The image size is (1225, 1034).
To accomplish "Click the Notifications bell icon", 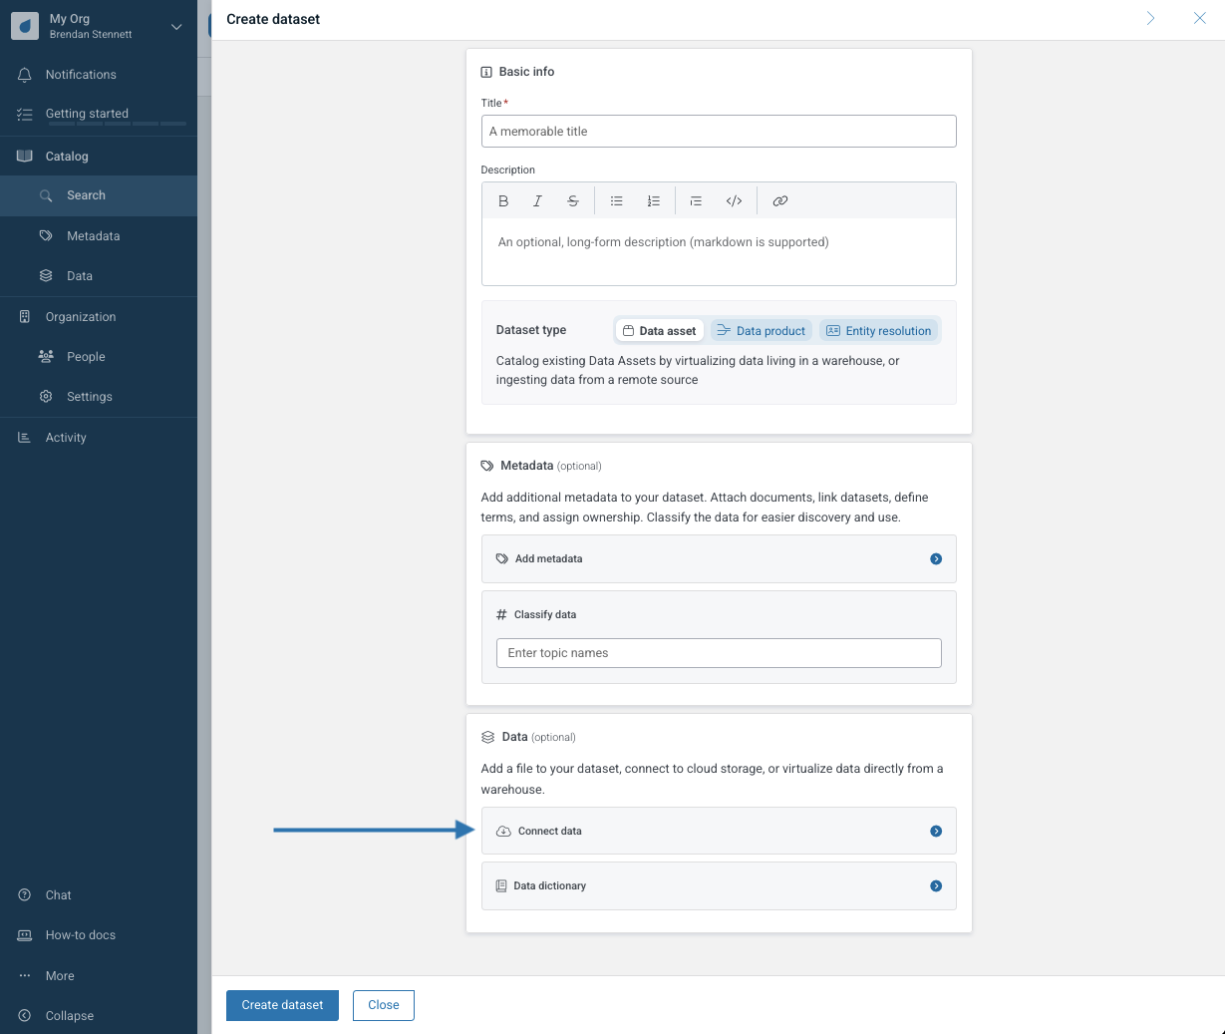I will pos(25,75).
